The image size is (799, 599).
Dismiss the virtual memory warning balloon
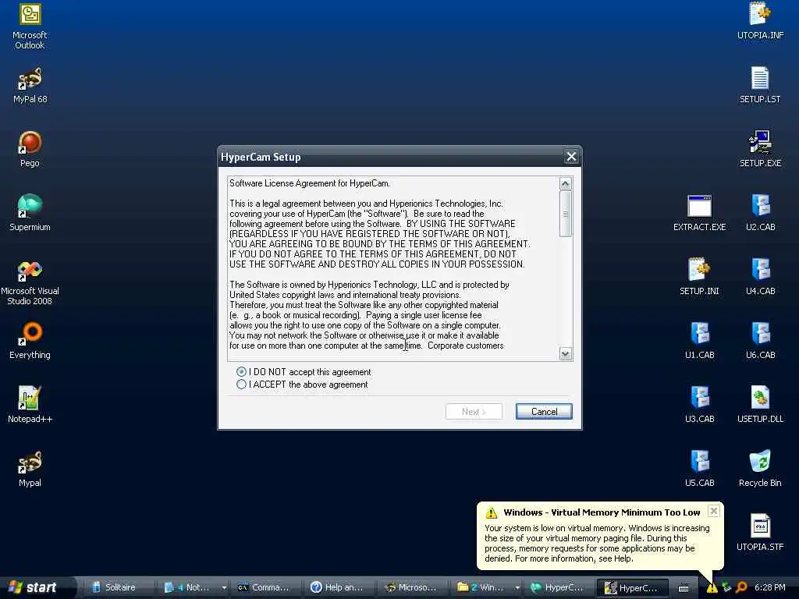(714, 511)
